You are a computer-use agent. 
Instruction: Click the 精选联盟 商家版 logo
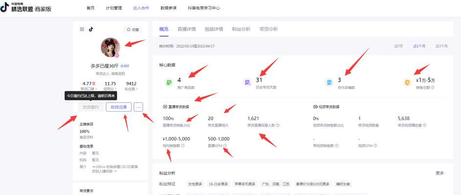(x=26, y=7)
